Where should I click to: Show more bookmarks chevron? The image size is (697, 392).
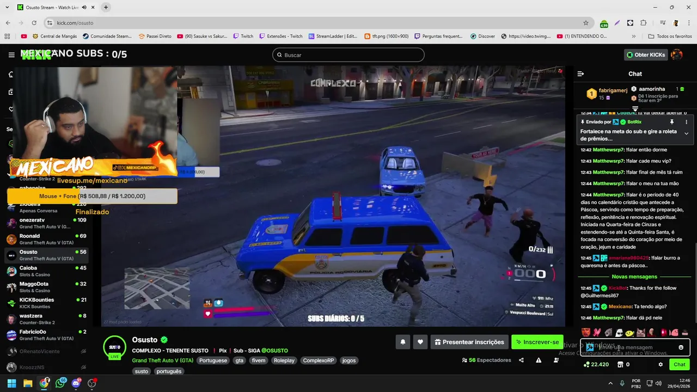click(634, 36)
